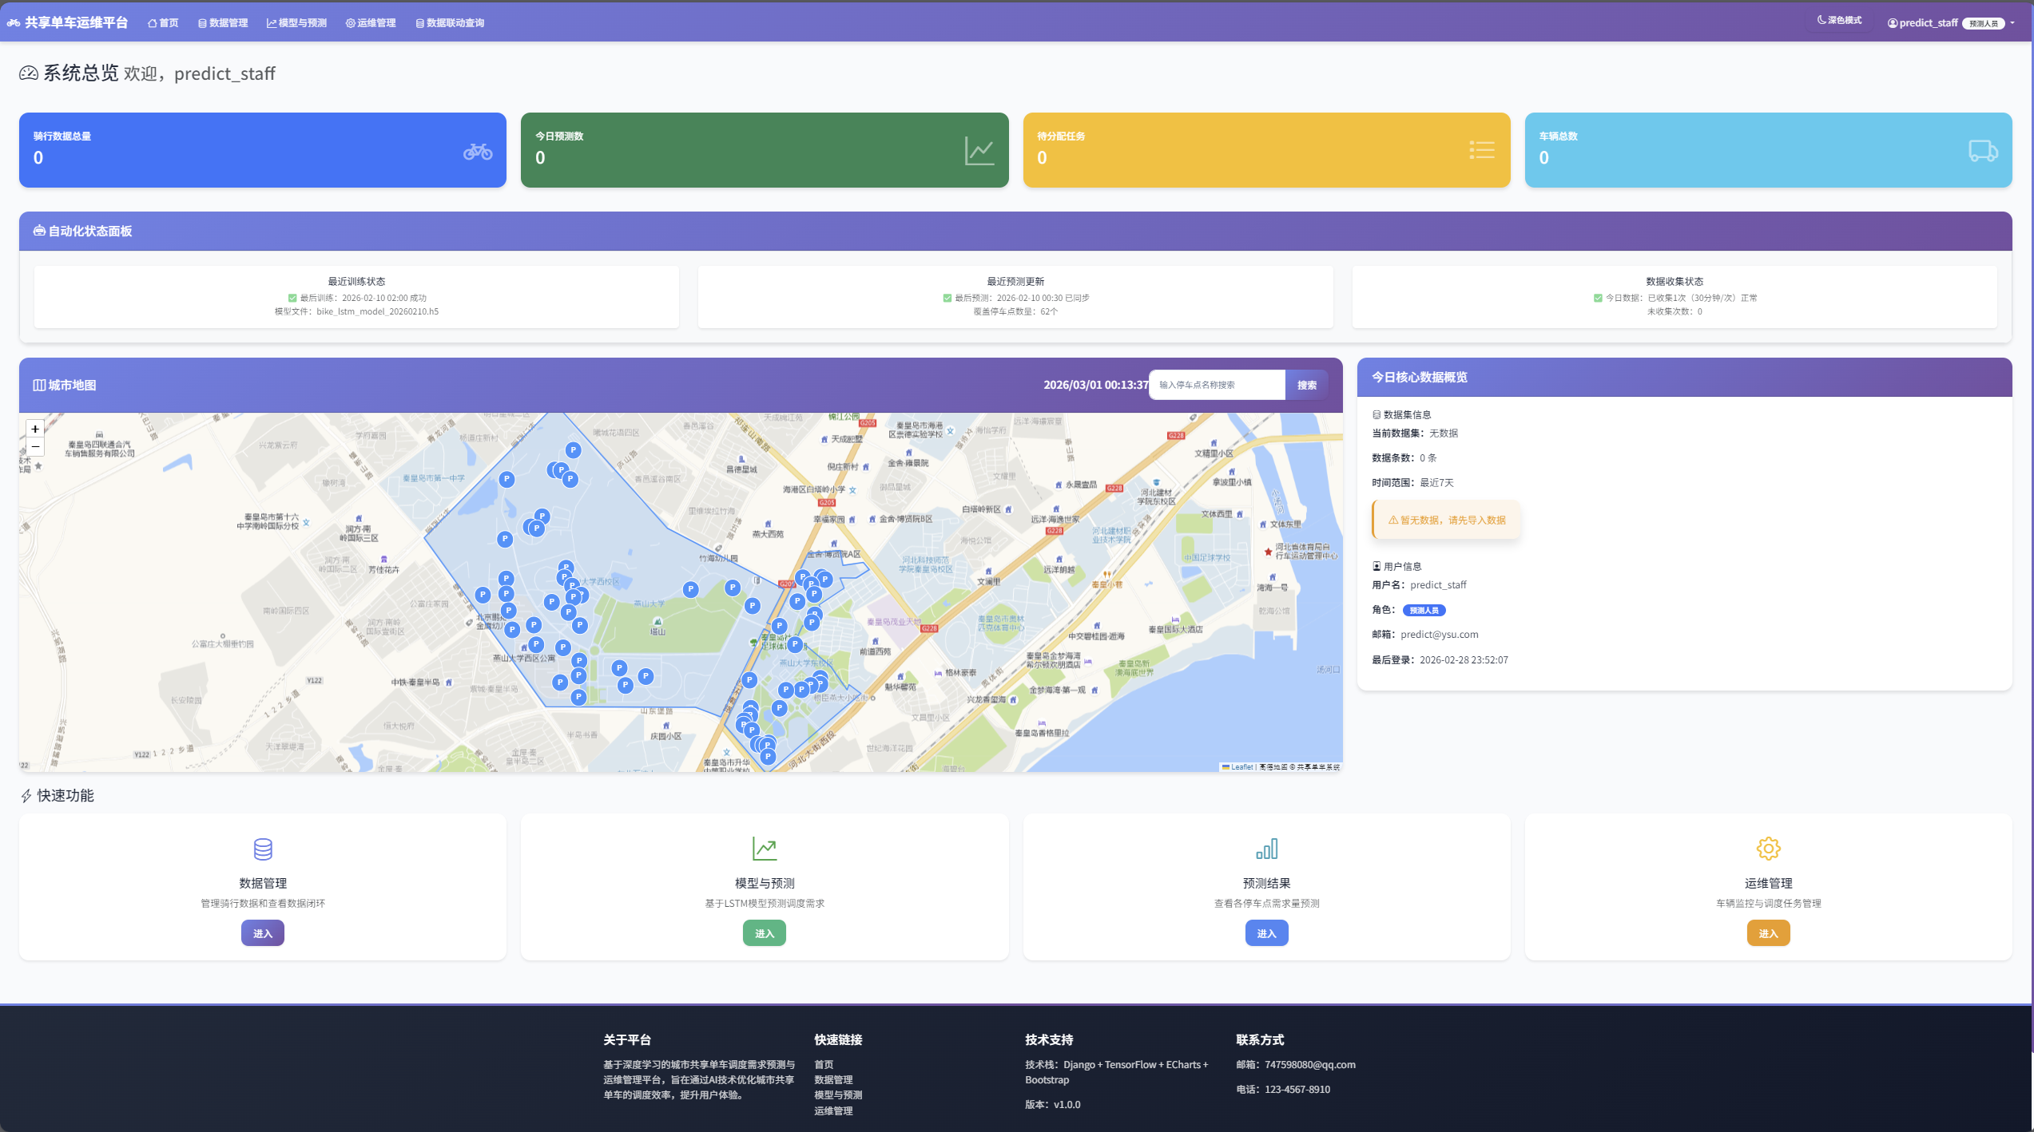Open the 数据管理 navigation menu
This screenshot has width=2034, height=1132.
223,23
